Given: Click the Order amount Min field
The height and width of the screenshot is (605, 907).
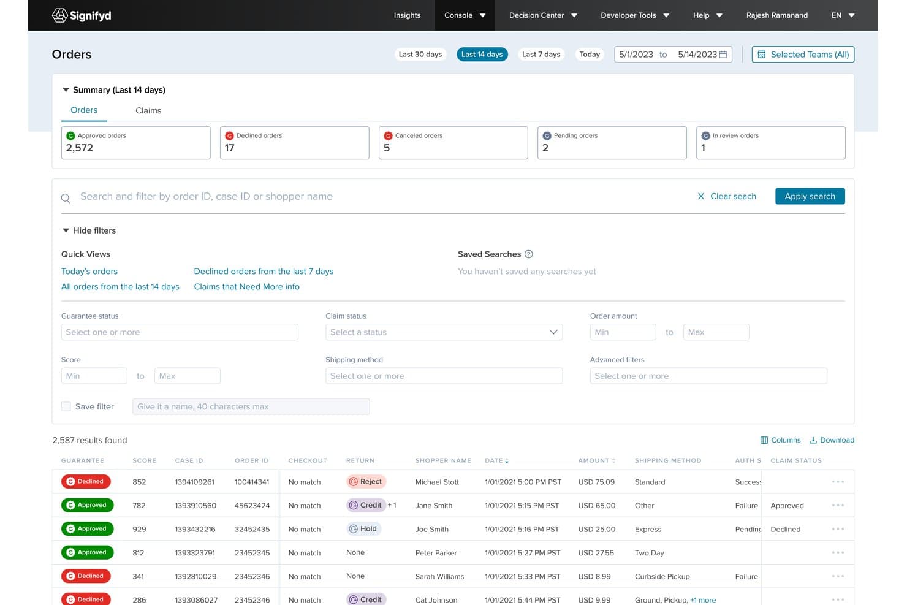Looking at the screenshot, I should pos(623,332).
